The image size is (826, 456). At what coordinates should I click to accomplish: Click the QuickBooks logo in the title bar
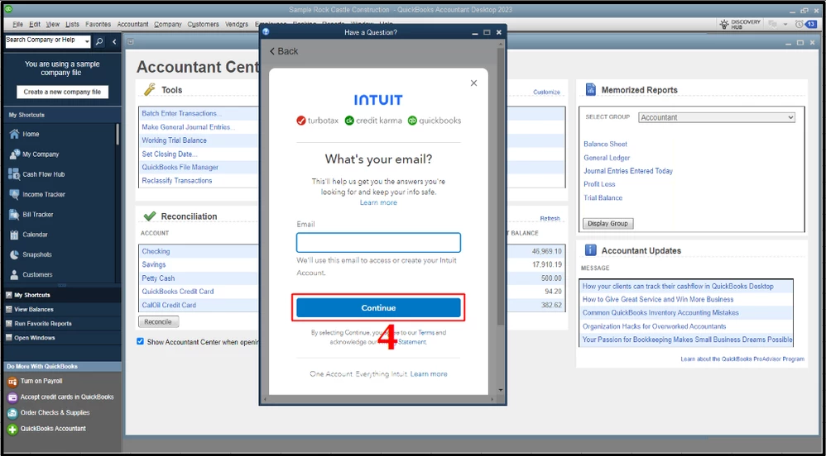point(8,9)
